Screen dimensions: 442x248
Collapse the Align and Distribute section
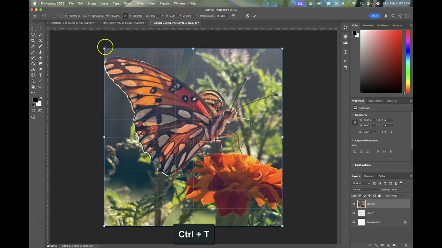(353, 141)
